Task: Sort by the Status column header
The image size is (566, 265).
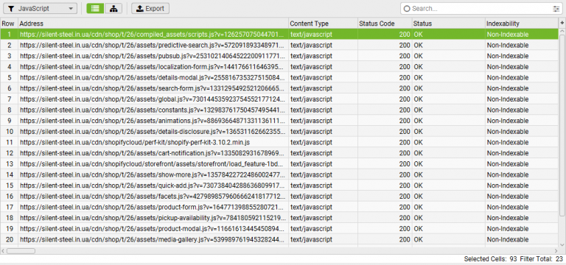Action: [449, 24]
